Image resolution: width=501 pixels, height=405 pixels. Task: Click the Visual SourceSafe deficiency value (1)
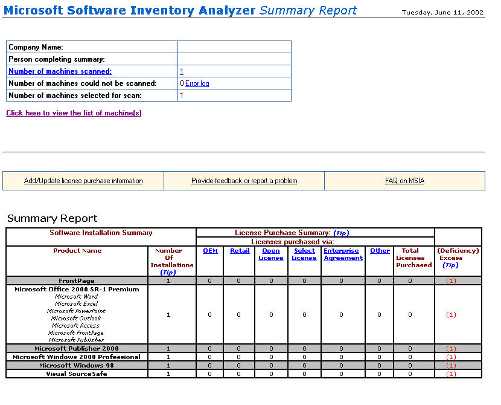click(451, 374)
